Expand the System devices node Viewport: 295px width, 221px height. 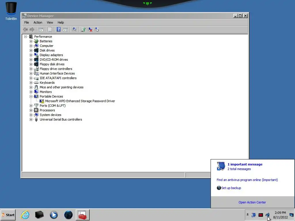(x=31, y=115)
